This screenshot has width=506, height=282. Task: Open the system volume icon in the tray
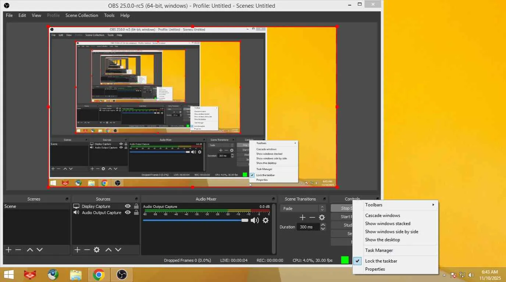(471, 275)
